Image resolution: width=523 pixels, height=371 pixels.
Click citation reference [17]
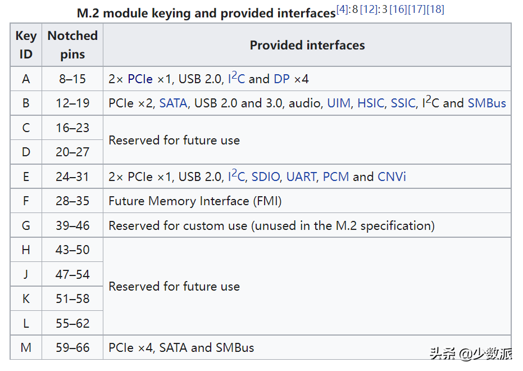click(416, 9)
